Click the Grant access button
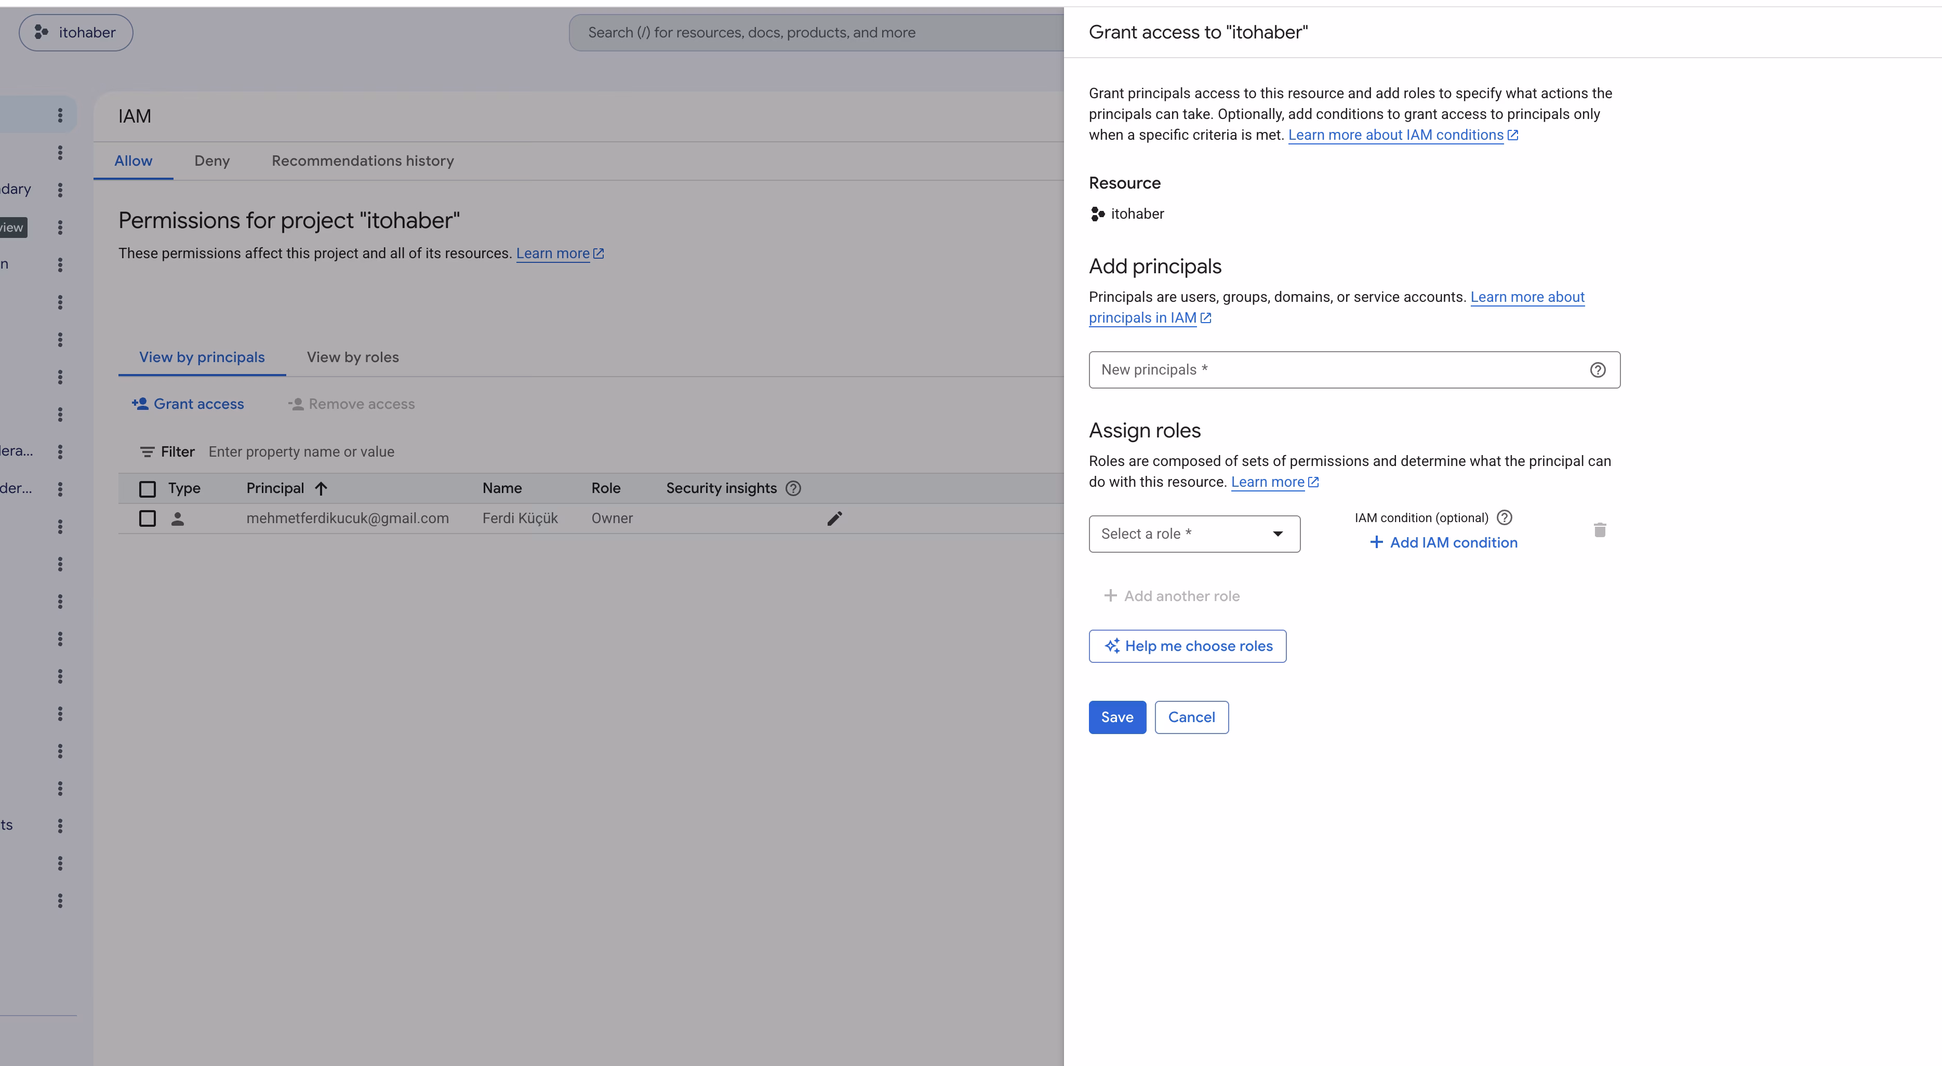Viewport: 1942px width, 1066px height. click(x=188, y=404)
